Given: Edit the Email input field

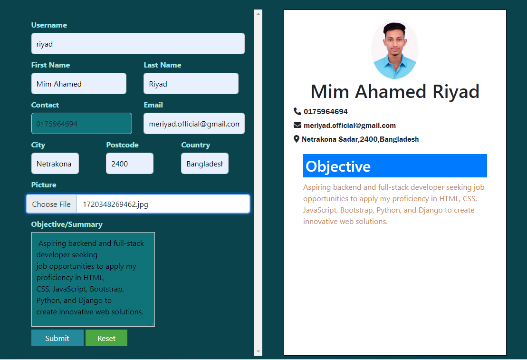Looking at the screenshot, I should pyautogui.click(x=194, y=124).
